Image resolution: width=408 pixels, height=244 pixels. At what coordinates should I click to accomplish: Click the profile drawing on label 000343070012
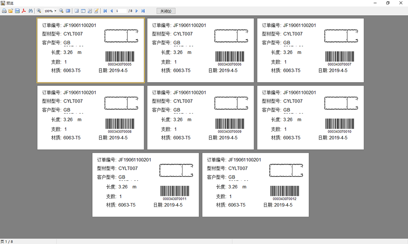pyautogui.click(x=286, y=171)
